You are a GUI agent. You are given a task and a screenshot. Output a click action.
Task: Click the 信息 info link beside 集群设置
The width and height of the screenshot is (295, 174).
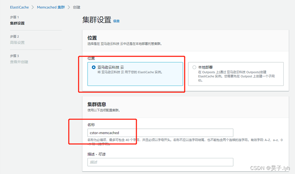[116, 21]
